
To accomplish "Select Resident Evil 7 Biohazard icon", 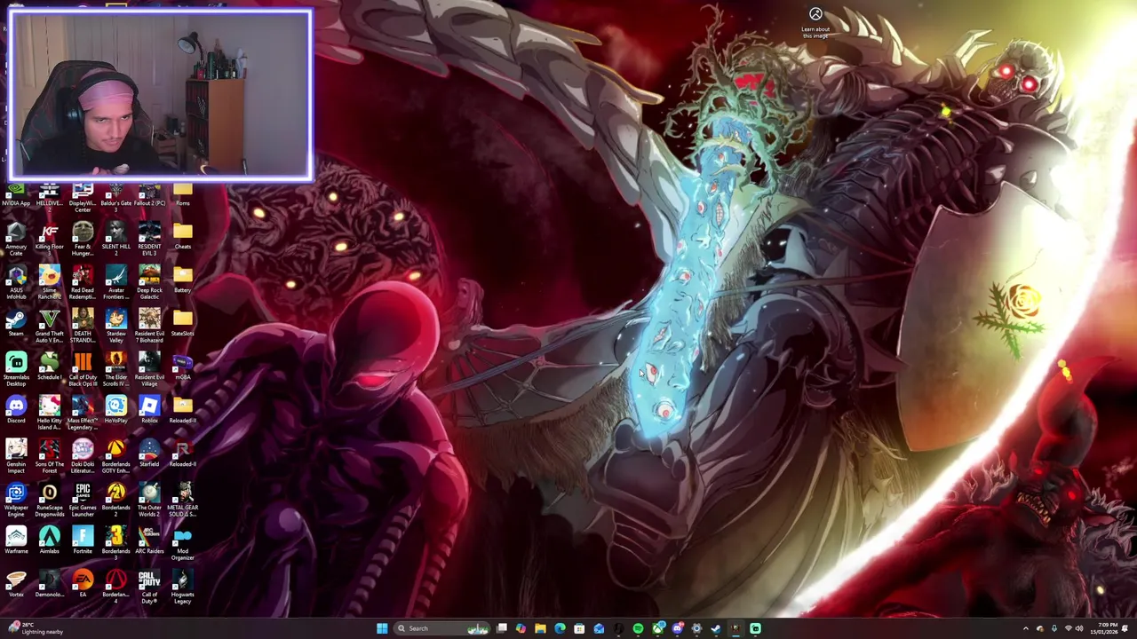I will tap(149, 326).
